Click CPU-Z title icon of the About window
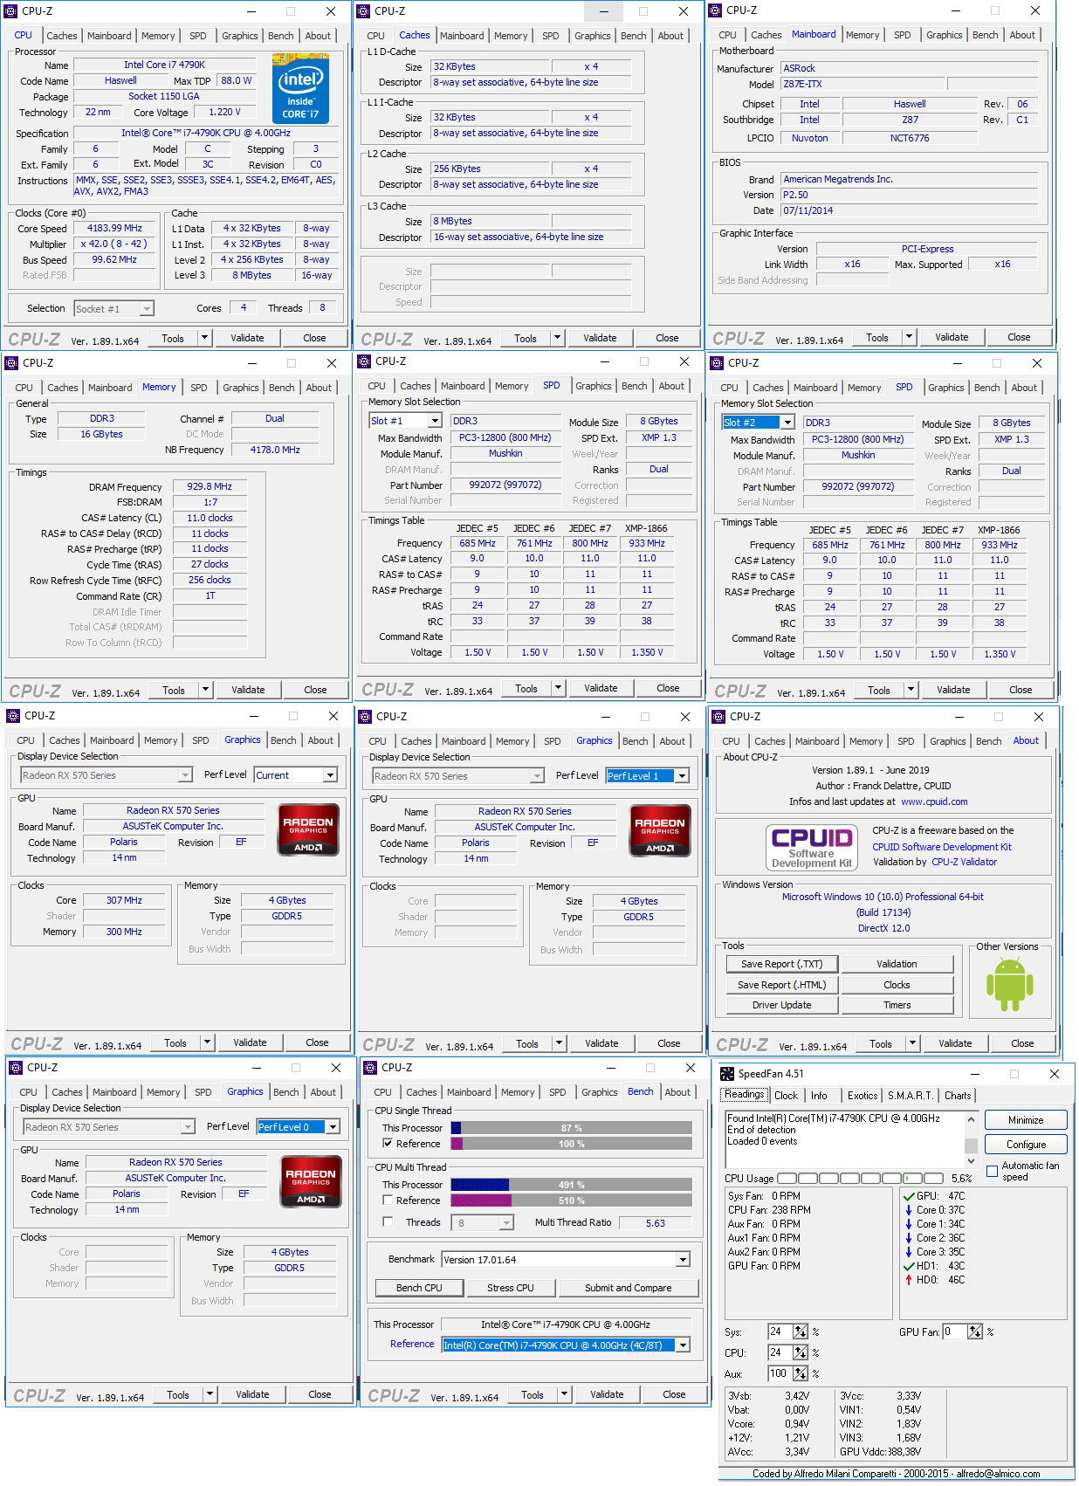This screenshot has height=1486, width=1079. (717, 717)
